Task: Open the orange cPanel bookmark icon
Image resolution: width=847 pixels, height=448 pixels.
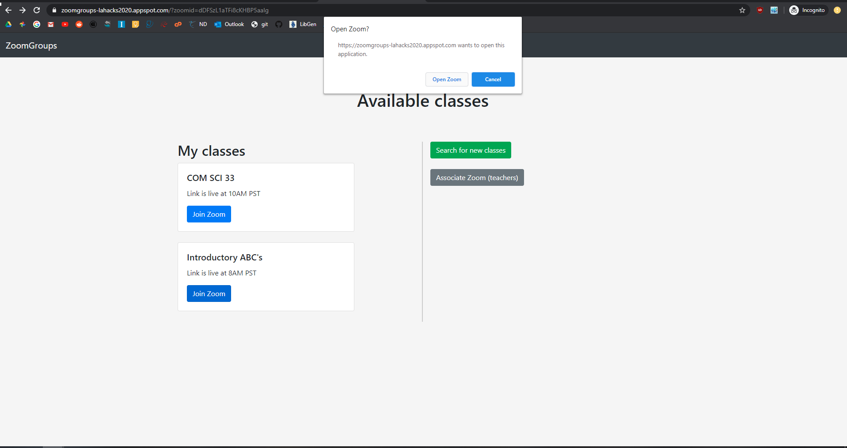Action: 178,24
